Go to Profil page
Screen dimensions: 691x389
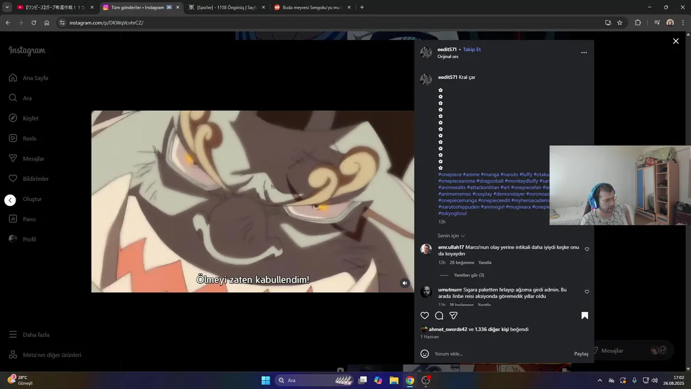coord(23,239)
